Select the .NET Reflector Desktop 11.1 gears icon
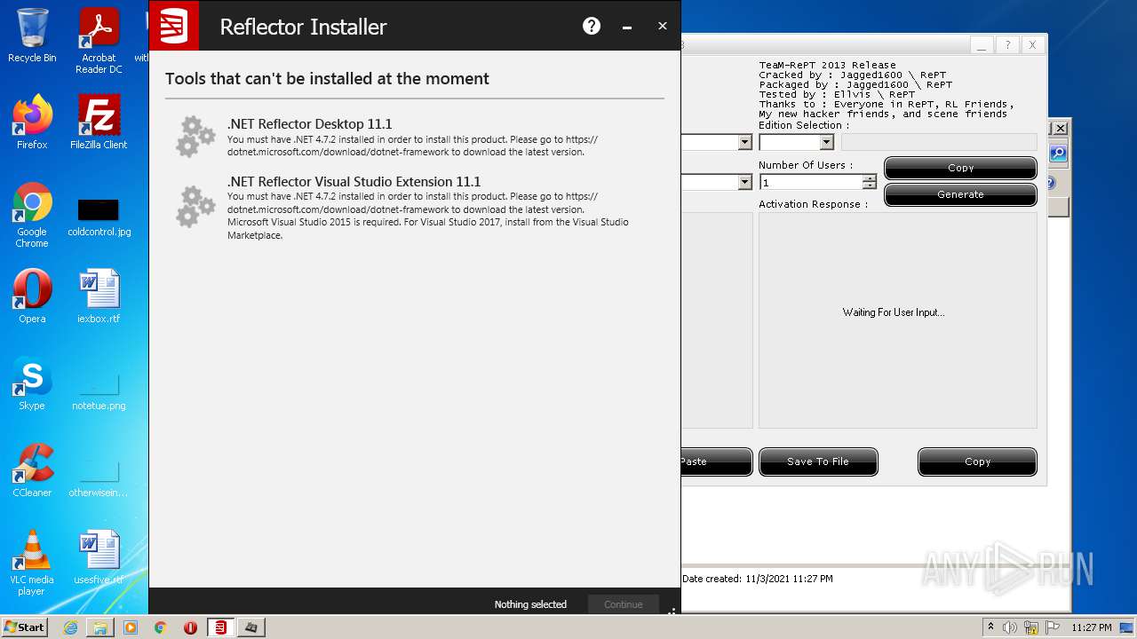The height and width of the screenshot is (639, 1137). coord(195,137)
